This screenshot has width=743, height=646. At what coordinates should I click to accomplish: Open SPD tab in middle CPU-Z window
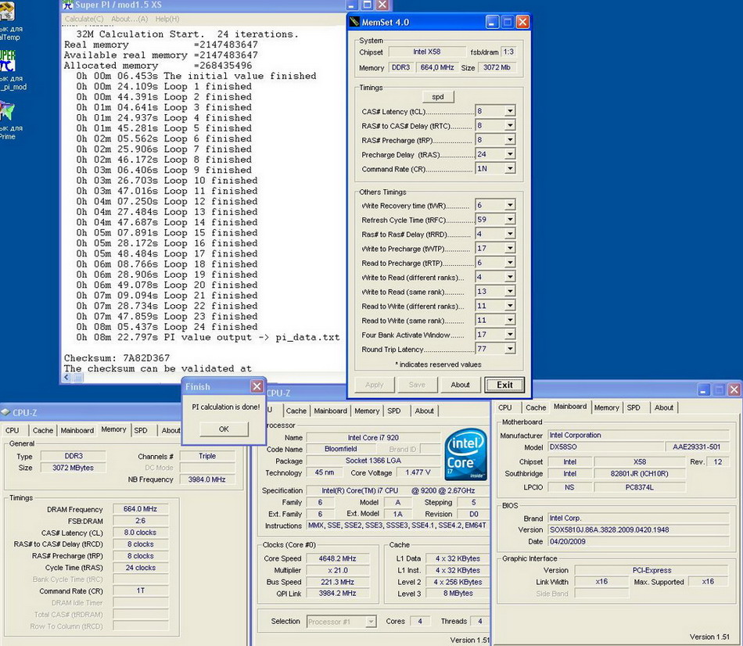(393, 411)
